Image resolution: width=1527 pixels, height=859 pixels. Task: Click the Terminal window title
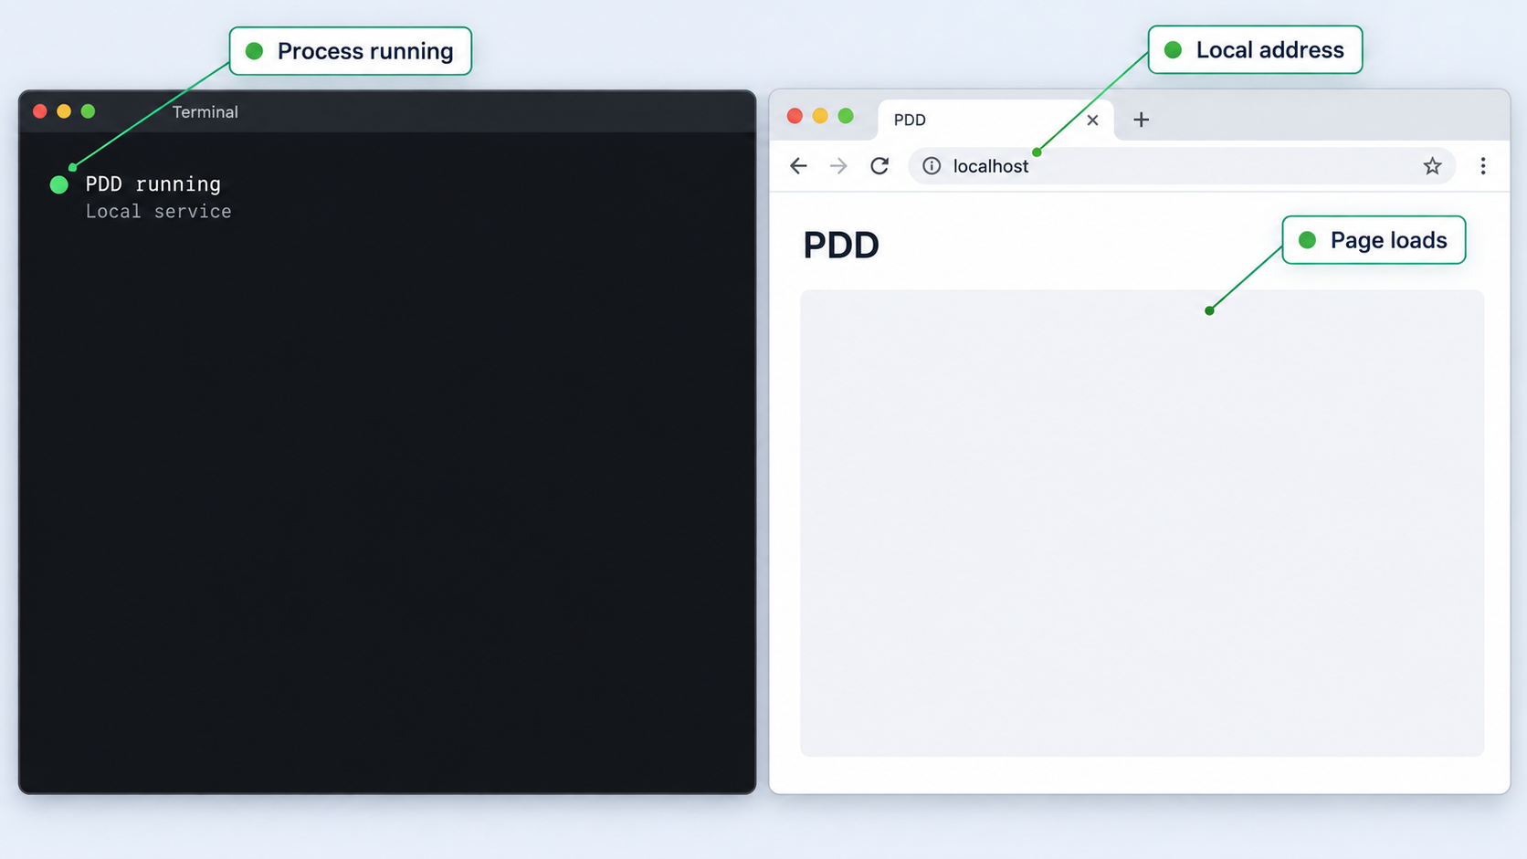coord(205,111)
